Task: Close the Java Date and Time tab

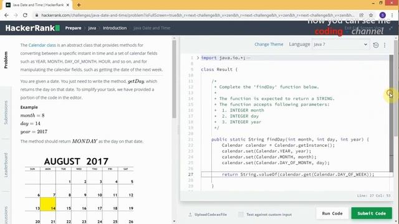Action: coord(68,5)
